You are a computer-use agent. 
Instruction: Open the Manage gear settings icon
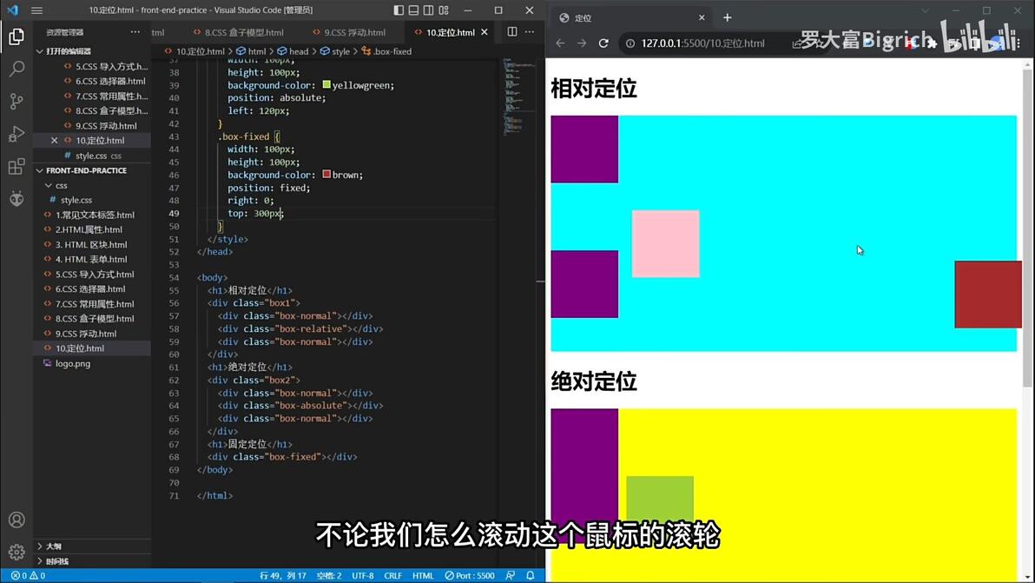tap(16, 552)
